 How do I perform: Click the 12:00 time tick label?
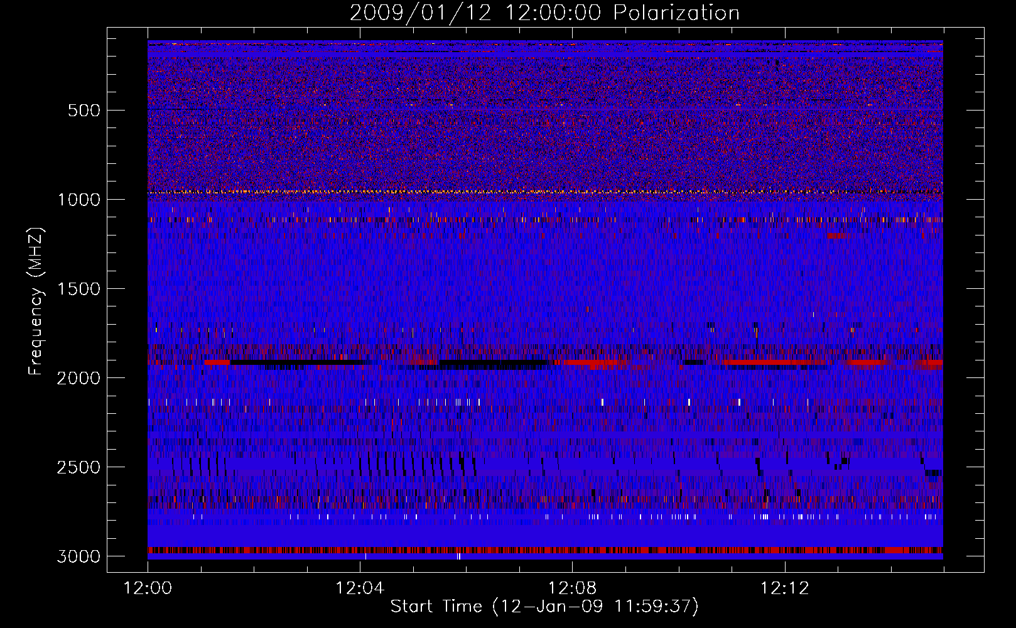coord(148,588)
